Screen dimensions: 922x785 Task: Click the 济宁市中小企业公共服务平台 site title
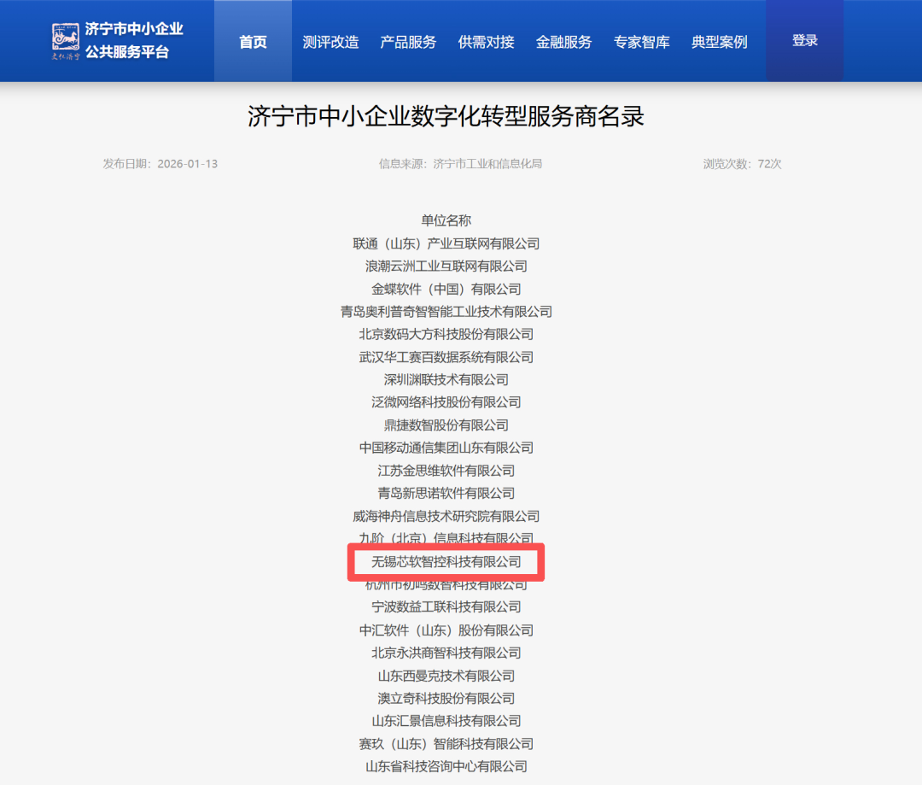pos(134,41)
